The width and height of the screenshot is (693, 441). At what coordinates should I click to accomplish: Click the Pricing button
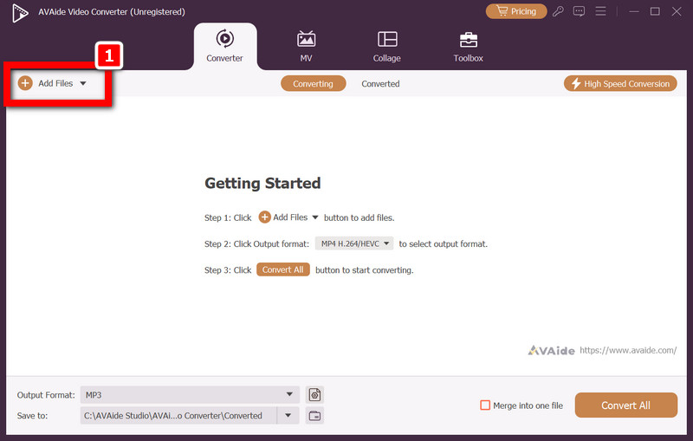pyautogui.click(x=516, y=11)
